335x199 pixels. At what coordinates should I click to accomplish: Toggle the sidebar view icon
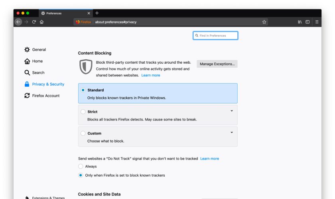[307, 22]
